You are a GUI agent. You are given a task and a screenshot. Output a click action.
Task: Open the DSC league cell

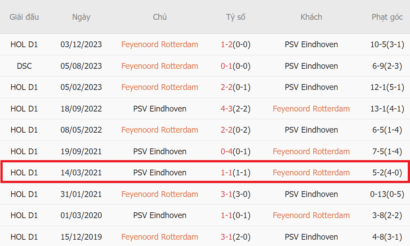click(24, 66)
